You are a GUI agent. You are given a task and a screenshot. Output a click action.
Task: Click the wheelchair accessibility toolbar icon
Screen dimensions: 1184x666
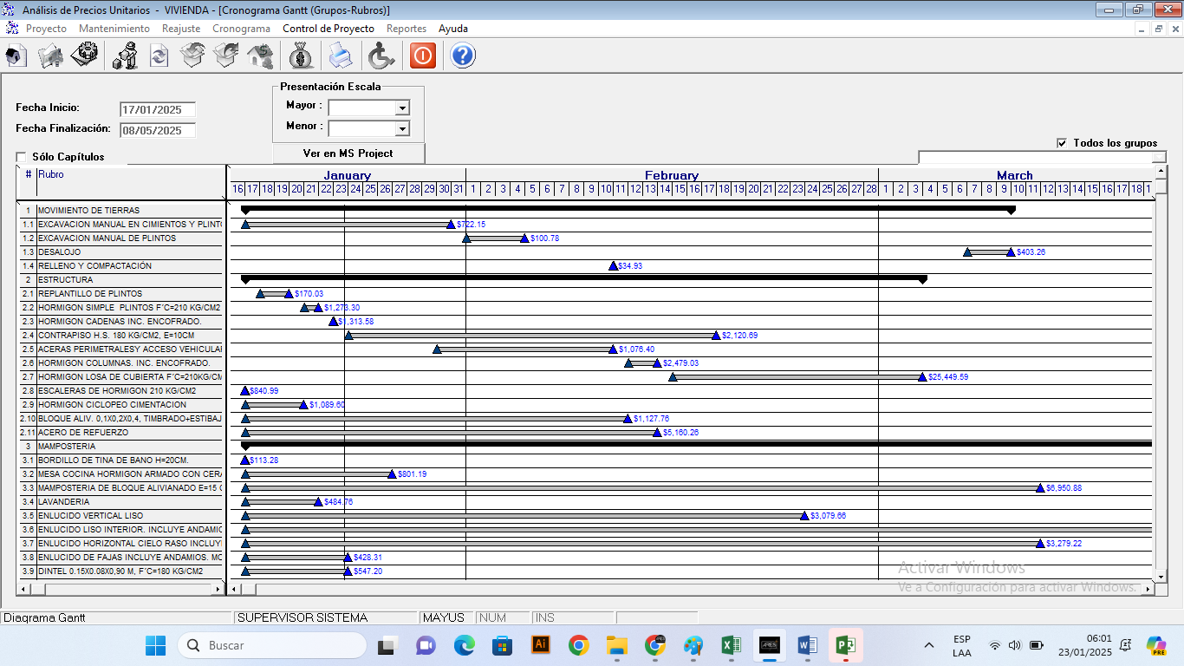click(x=381, y=56)
